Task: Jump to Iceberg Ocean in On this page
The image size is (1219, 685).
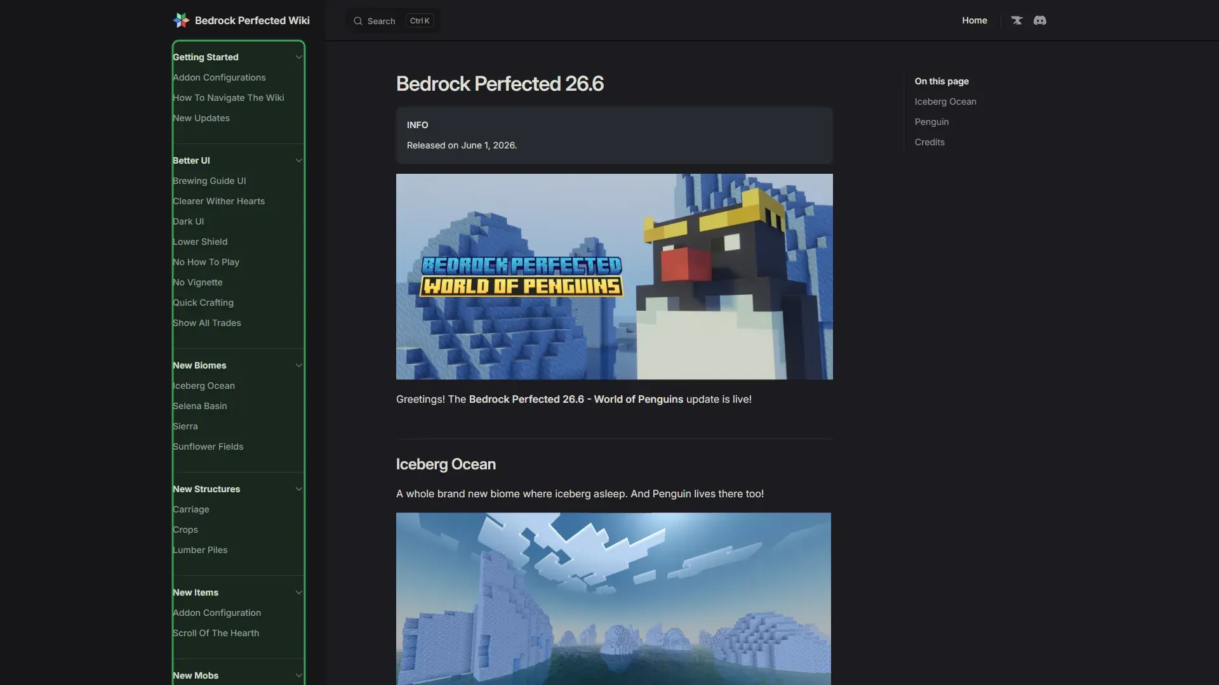Action: (945, 101)
